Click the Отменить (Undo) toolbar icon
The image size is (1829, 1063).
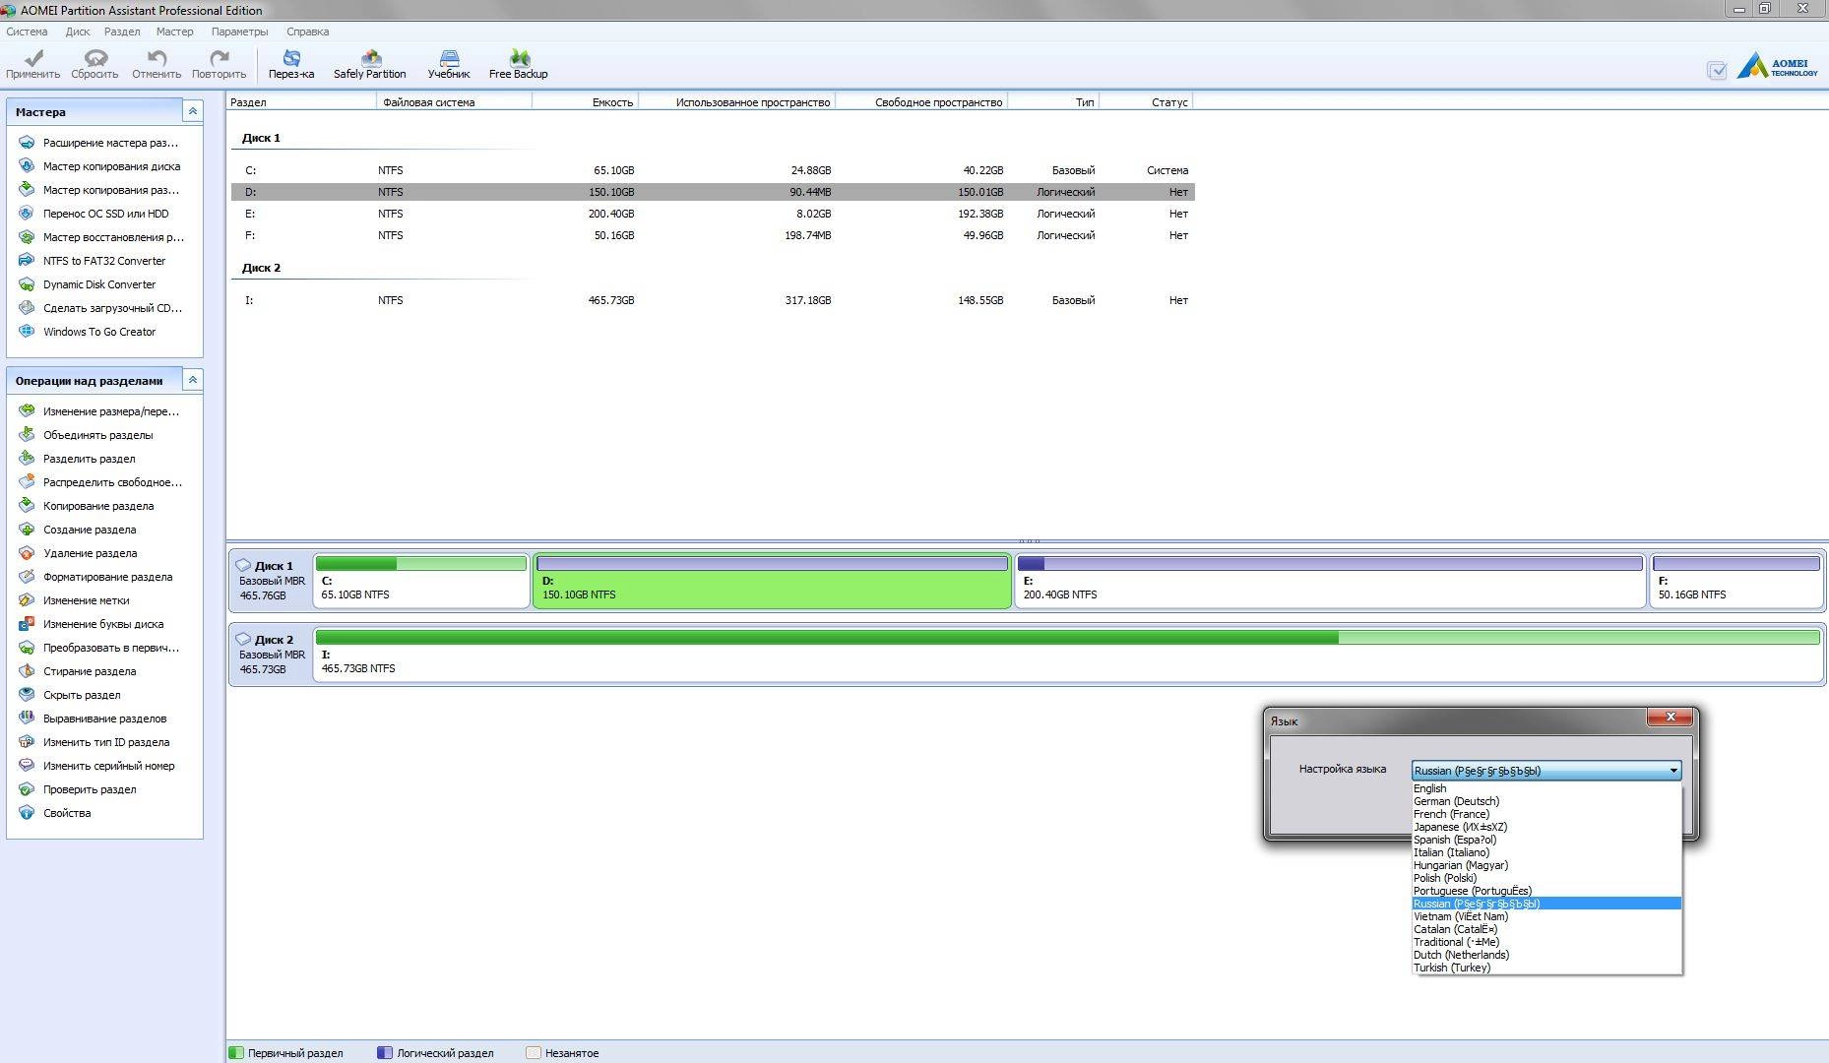click(157, 64)
